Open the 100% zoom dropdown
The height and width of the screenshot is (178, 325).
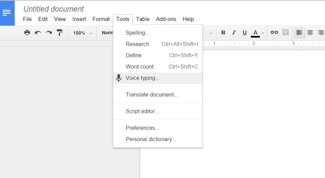[83, 33]
